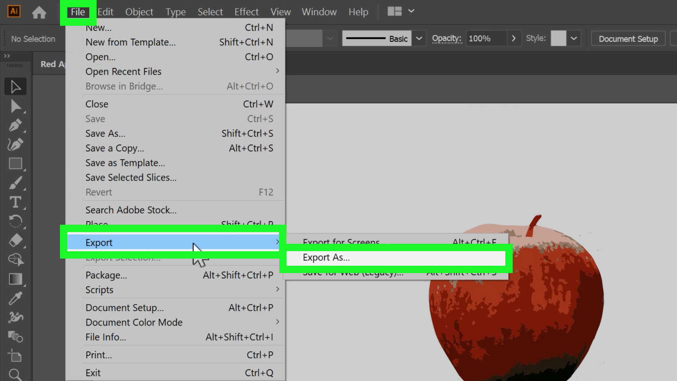Expand the Style dropdown
677x381 pixels.
(574, 38)
